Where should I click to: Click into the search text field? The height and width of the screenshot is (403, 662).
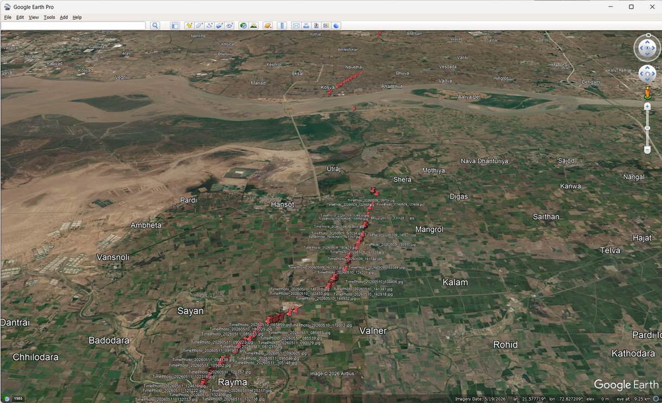[x=73, y=25]
